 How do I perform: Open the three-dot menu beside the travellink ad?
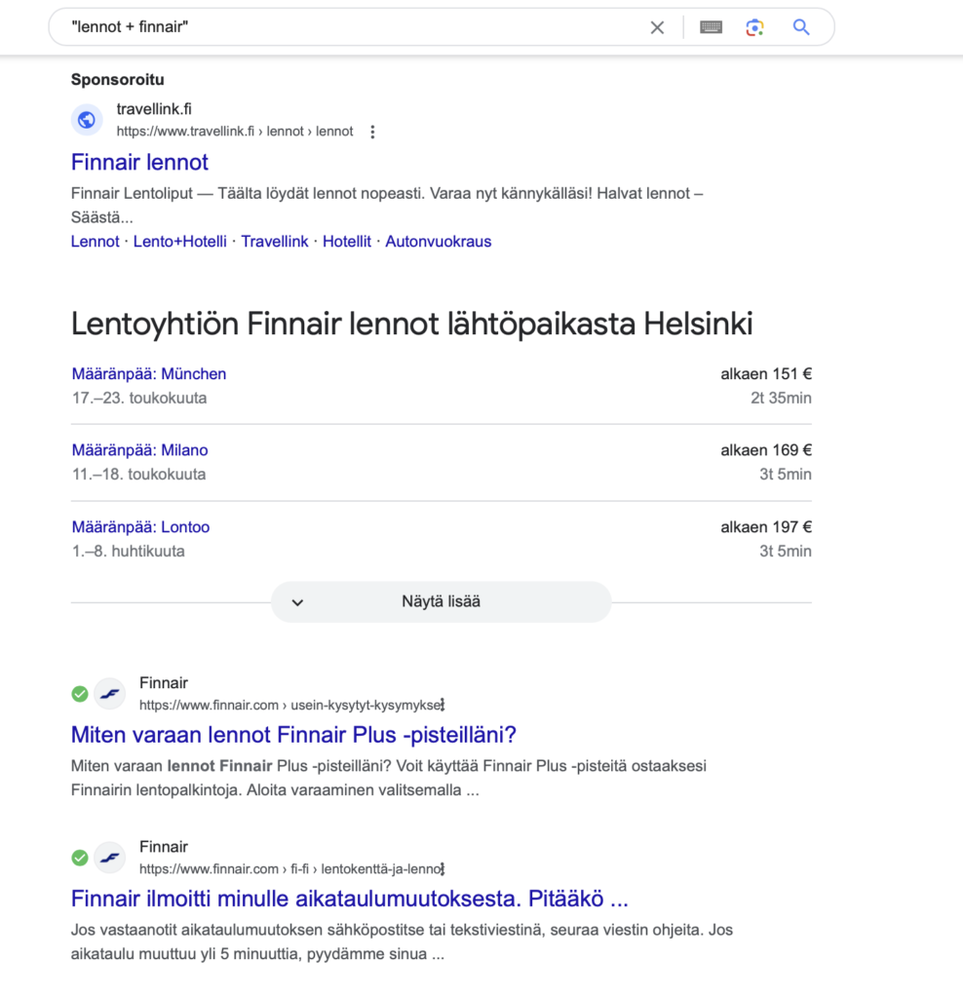coord(372,132)
